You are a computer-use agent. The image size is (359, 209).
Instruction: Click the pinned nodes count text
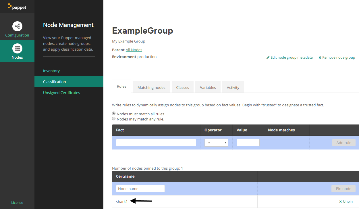tap(148, 168)
